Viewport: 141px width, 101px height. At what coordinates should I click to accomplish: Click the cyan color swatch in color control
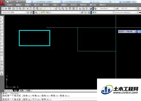[94, 12]
